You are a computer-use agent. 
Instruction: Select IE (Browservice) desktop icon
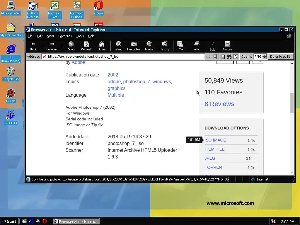(x=11, y=54)
